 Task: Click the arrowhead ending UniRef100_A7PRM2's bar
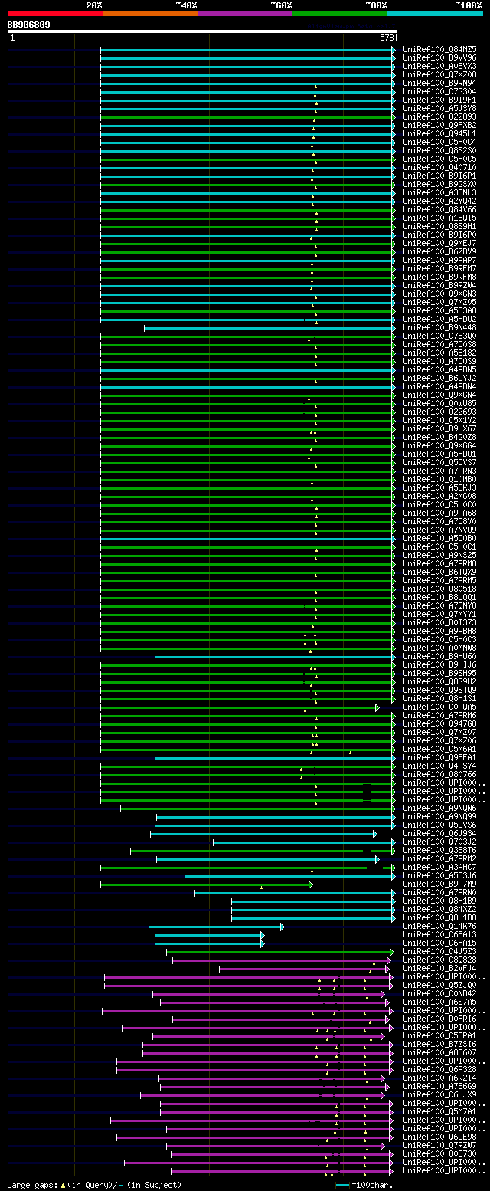point(377,858)
